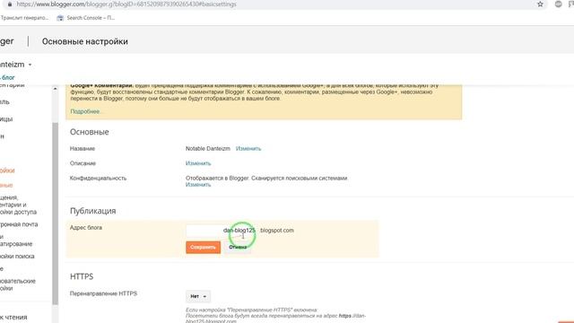Click the Публикация section heading
The width and height of the screenshot is (574, 323).
tap(92, 211)
